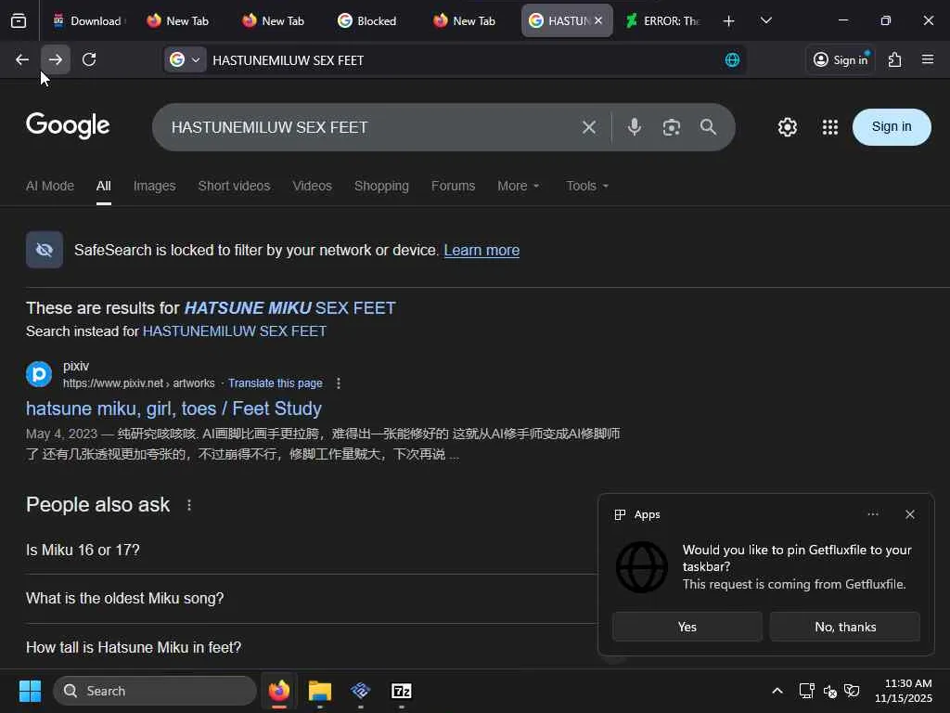The height and width of the screenshot is (713, 950).
Task: Select the Short videos filter
Action: click(234, 186)
